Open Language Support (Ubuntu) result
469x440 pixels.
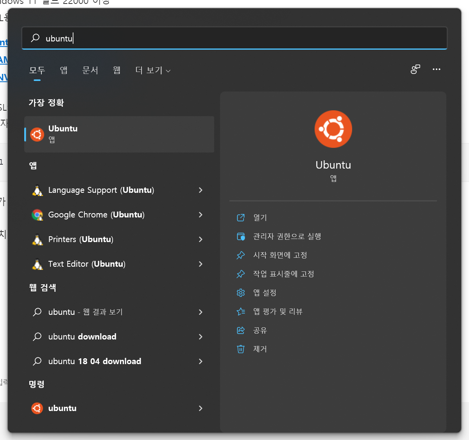[119, 190]
